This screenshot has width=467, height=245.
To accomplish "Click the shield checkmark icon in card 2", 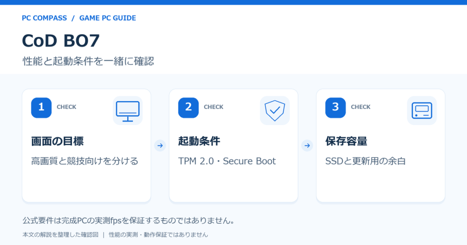I will (275, 111).
